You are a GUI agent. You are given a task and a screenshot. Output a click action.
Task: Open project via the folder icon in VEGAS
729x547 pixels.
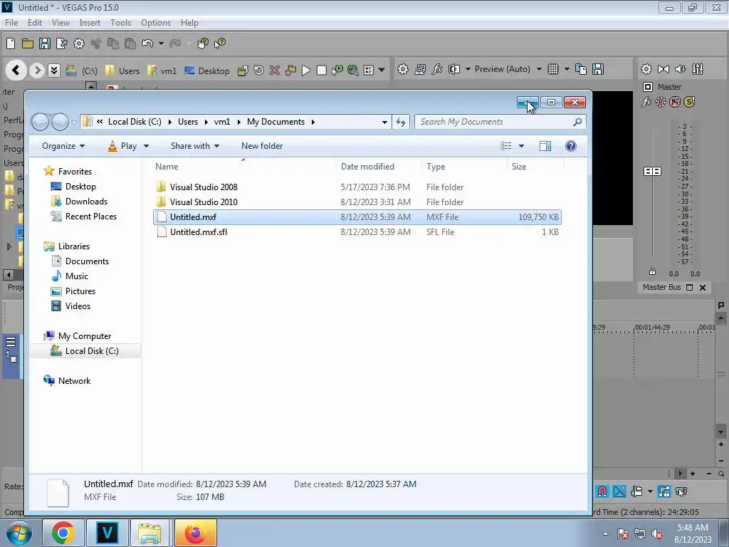(x=28, y=43)
